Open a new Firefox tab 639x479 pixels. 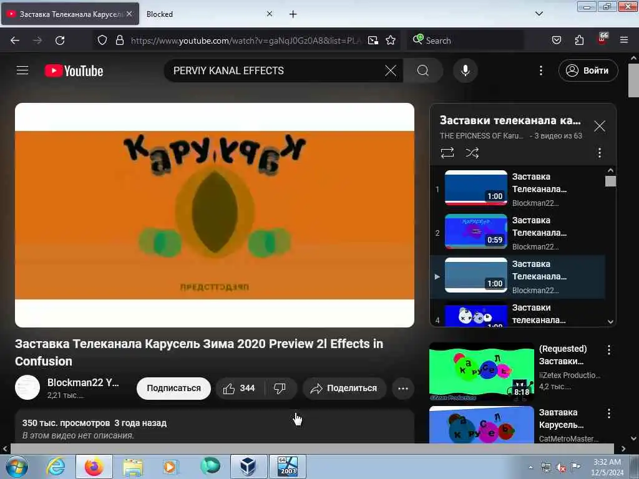[293, 14]
